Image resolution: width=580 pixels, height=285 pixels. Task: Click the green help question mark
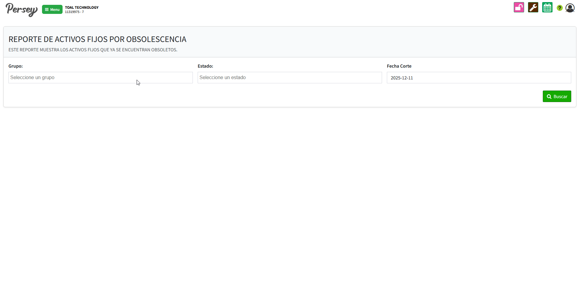(559, 8)
